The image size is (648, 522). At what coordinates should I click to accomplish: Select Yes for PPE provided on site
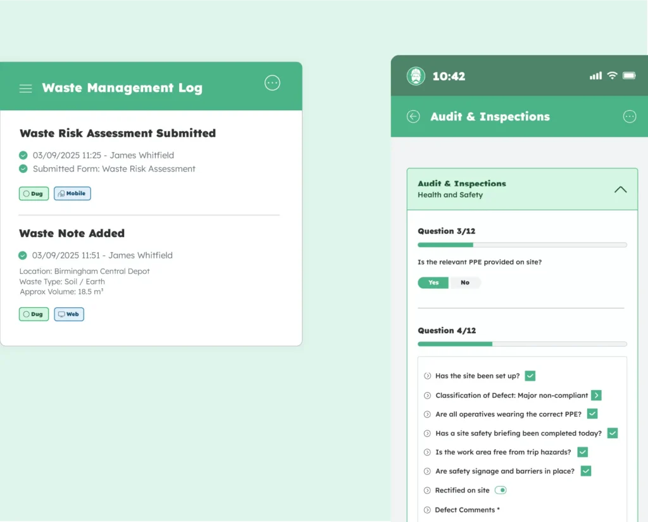433,283
